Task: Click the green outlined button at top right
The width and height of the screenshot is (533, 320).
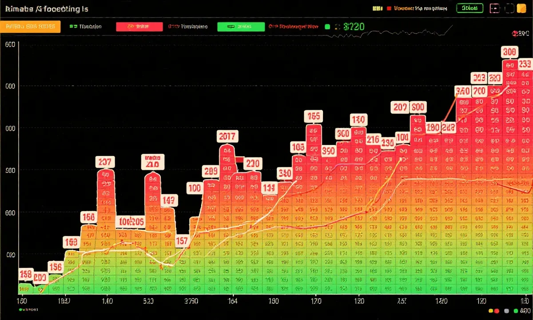Action: click(470, 8)
